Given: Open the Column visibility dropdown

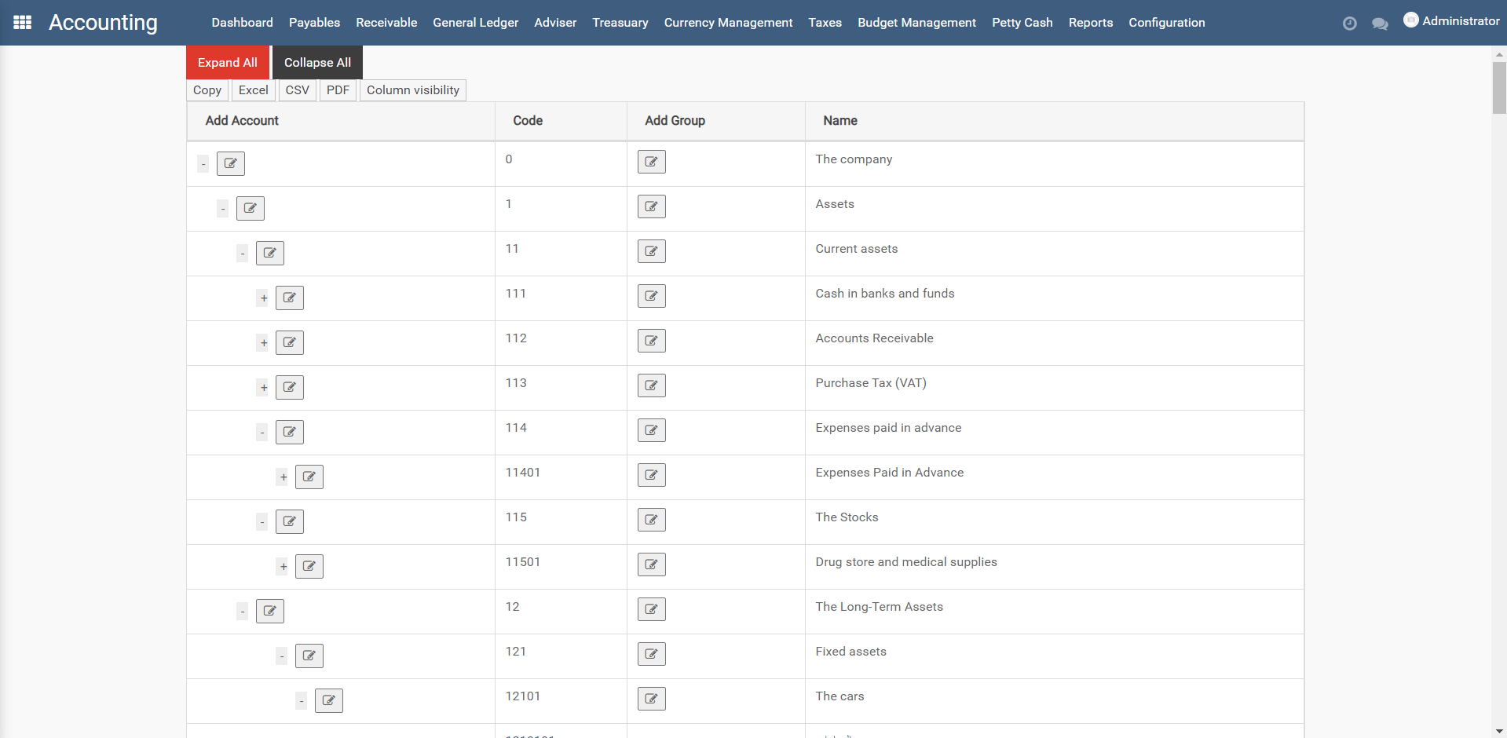Looking at the screenshot, I should click(413, 90).
